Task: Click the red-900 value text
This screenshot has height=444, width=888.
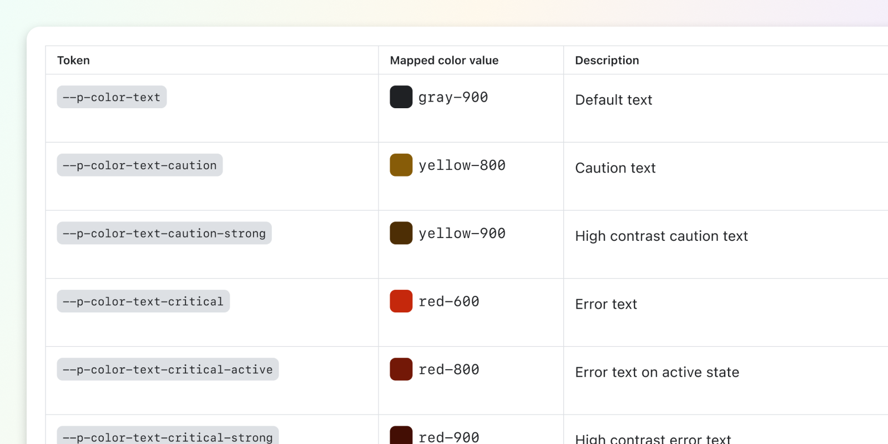Action: 448,437
